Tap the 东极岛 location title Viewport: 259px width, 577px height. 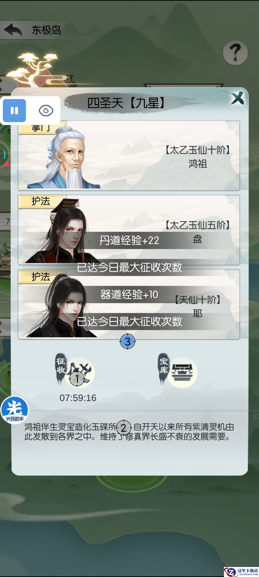click(x=46, y=30)
